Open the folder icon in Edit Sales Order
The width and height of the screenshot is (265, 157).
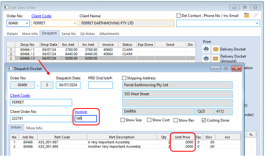(247, 15)
